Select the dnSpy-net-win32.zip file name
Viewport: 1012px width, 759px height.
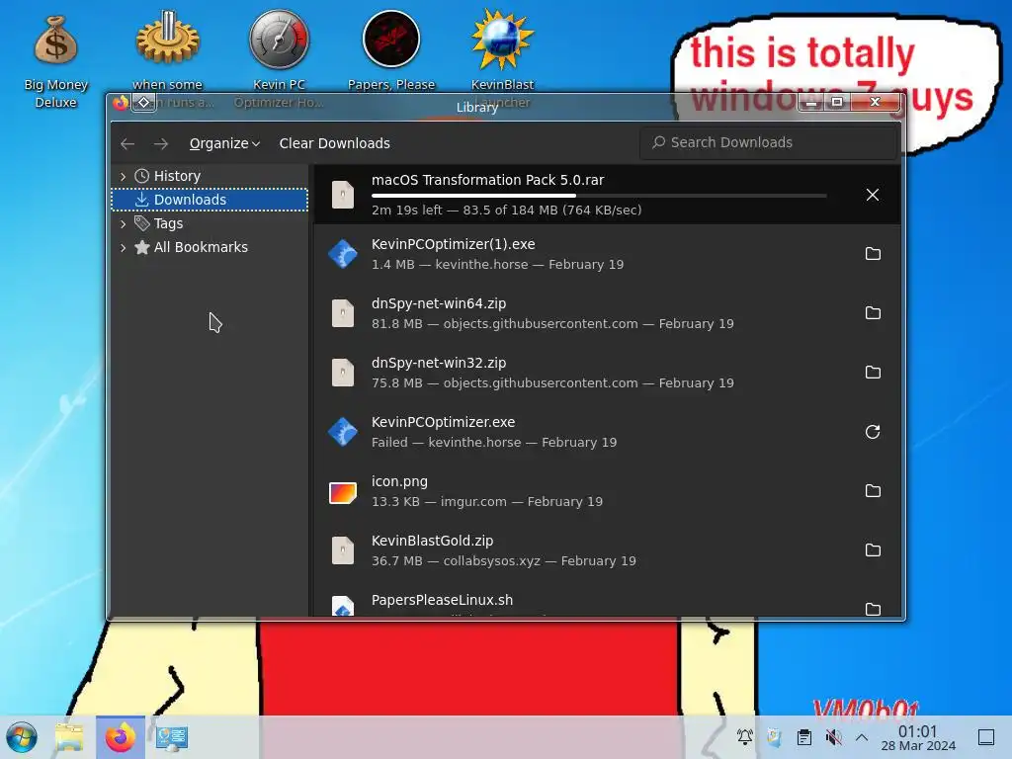click(439, 363)
